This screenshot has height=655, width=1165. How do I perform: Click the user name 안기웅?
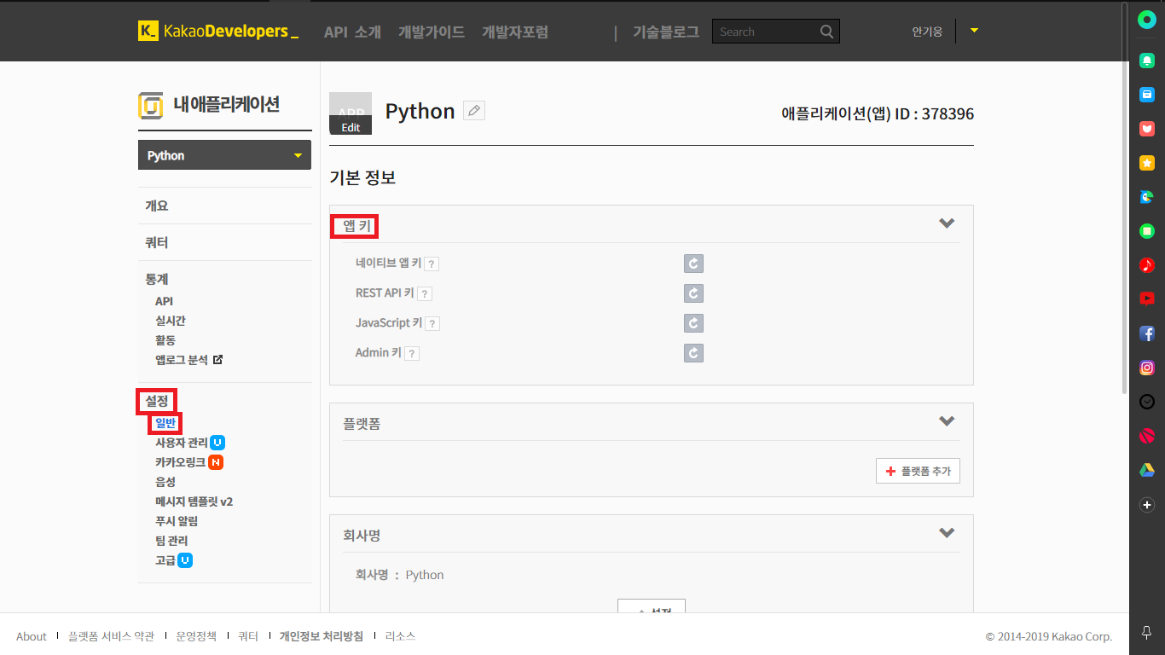[x=927, y=32]
